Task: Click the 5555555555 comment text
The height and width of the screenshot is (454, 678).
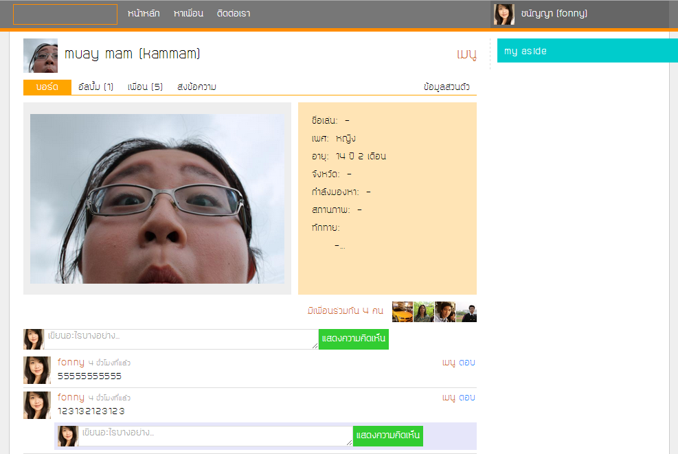Action: pyautogui.click(x=89, y=376)
